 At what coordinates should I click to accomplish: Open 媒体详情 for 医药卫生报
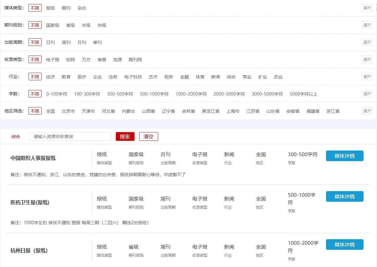[344, 196]
